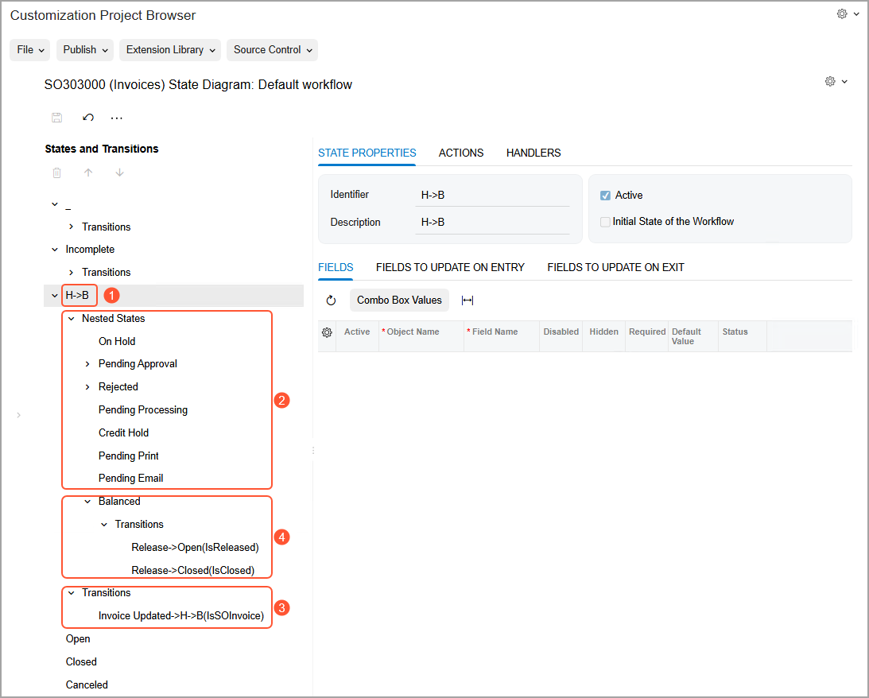Open the Extension Library dropdown
The height and width of the screenshot is (698, 869).
pyautogui.click(x=171, y=49)
